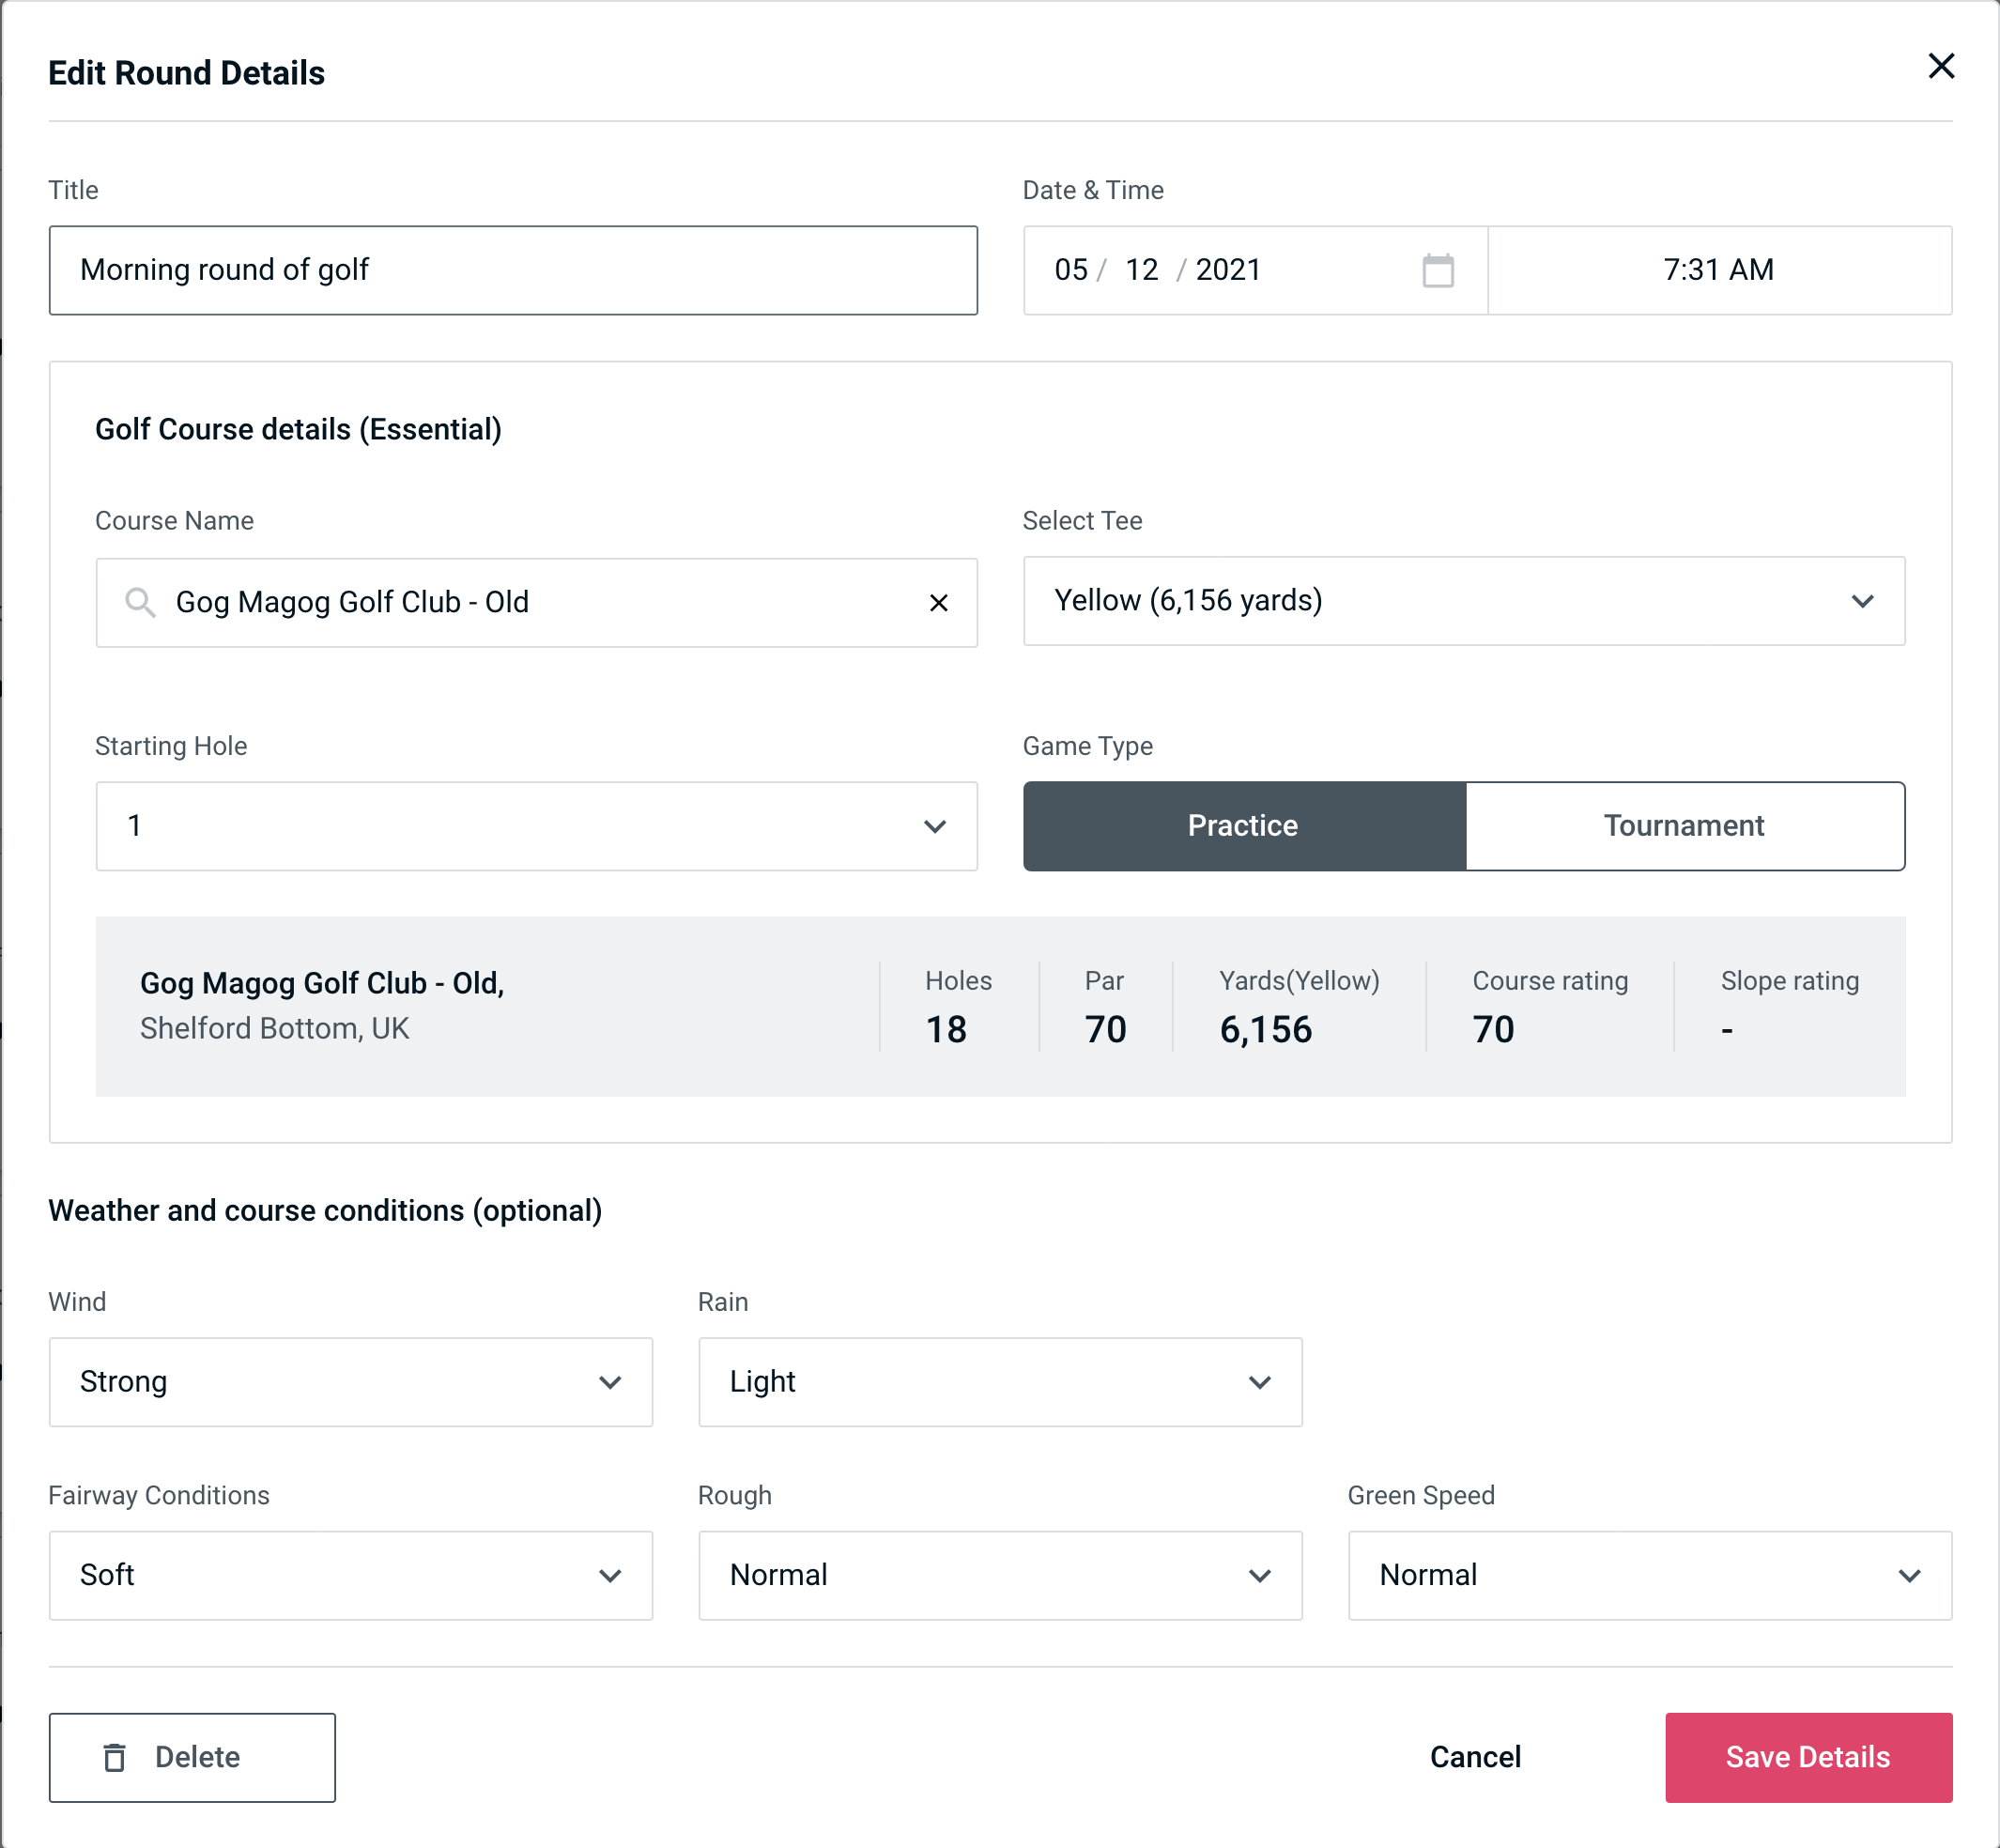The image size is (2000, 1848).
Task: Click the Starting Hole dropdown expander
Action: point(935,825)
